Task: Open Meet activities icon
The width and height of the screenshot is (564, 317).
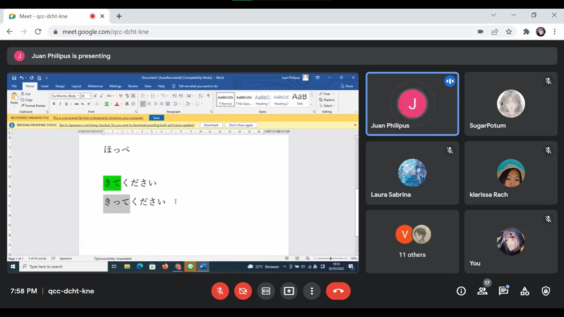Action: click(x=525, y=291)
